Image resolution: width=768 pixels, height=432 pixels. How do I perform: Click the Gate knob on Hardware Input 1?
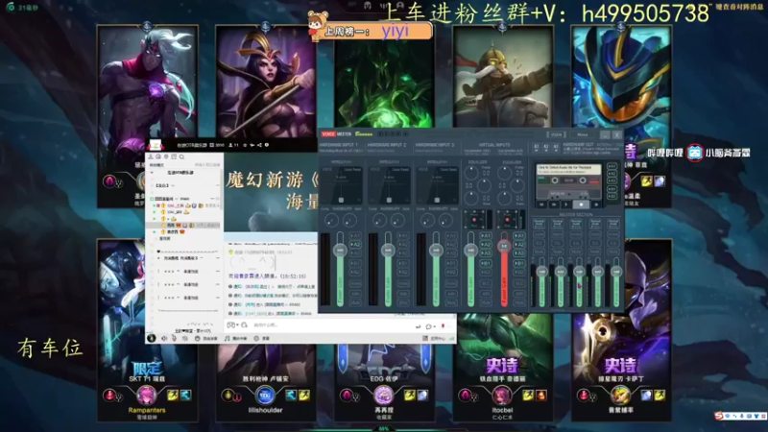coord(349,221)
